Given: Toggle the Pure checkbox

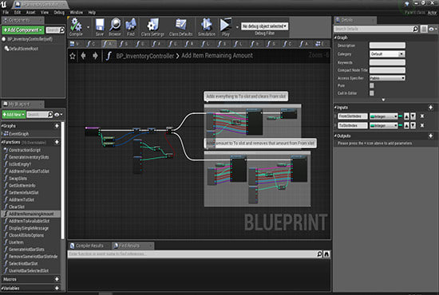Looking at the screenshot, I should point(372,85).
